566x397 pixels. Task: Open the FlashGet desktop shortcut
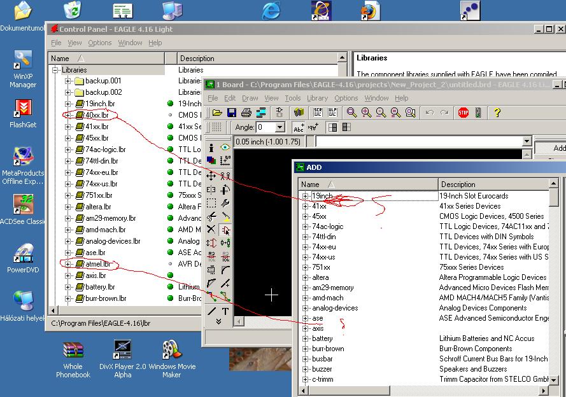coord(23,114)
